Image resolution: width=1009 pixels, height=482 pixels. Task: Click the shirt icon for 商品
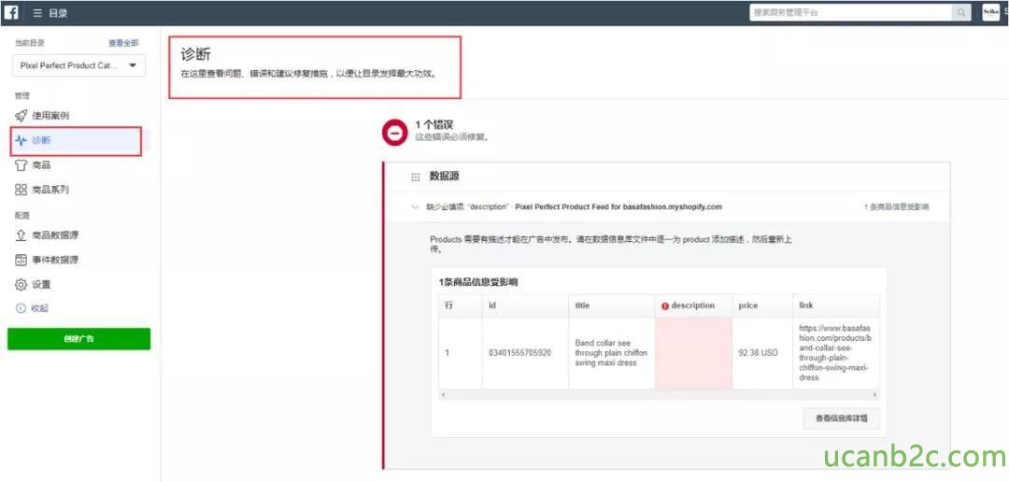click(x=21, y=165)
